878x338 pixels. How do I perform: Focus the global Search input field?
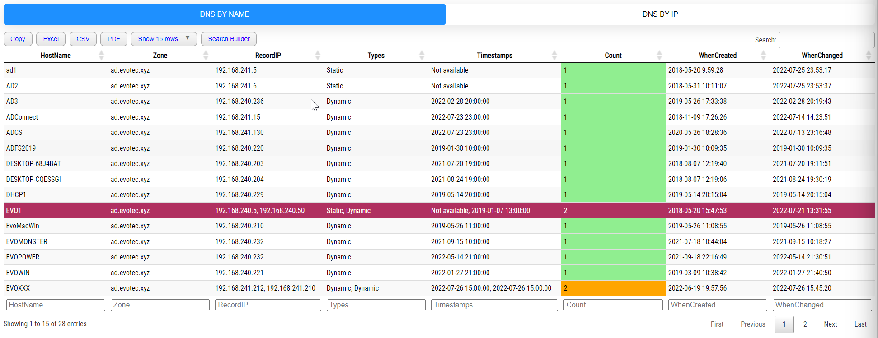[826, 40]
